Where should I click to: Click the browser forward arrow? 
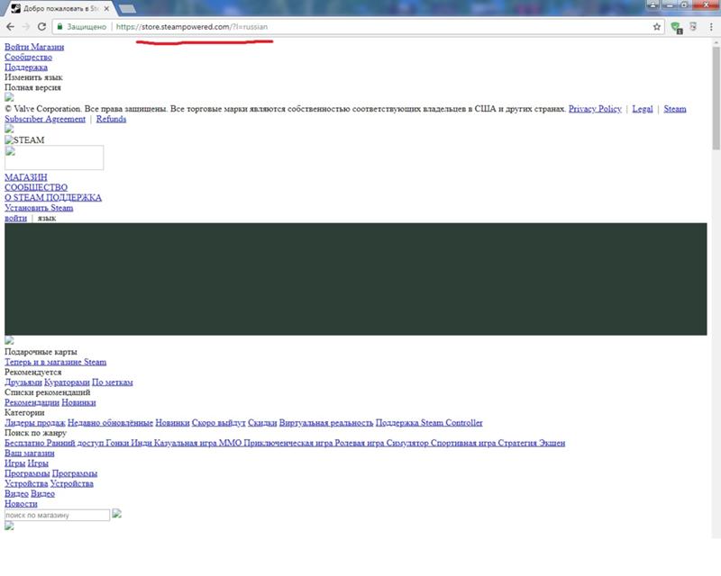26,27
